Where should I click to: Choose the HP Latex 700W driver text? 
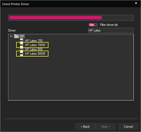[35, 45]
